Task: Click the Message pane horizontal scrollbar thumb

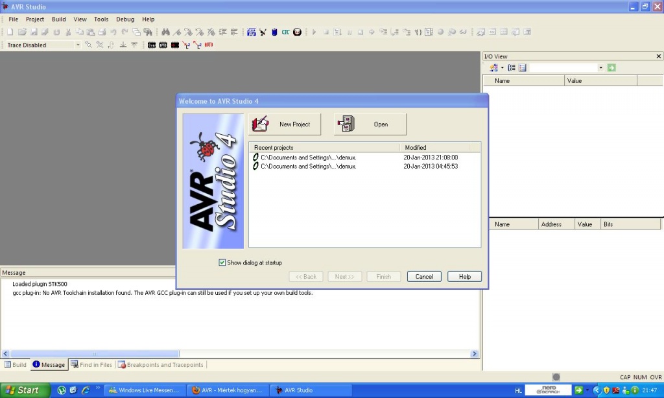Action: pos(95,353)
